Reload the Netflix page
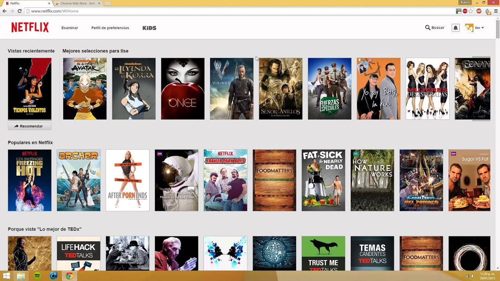This screenshot has width=500, height=281. 20,11
